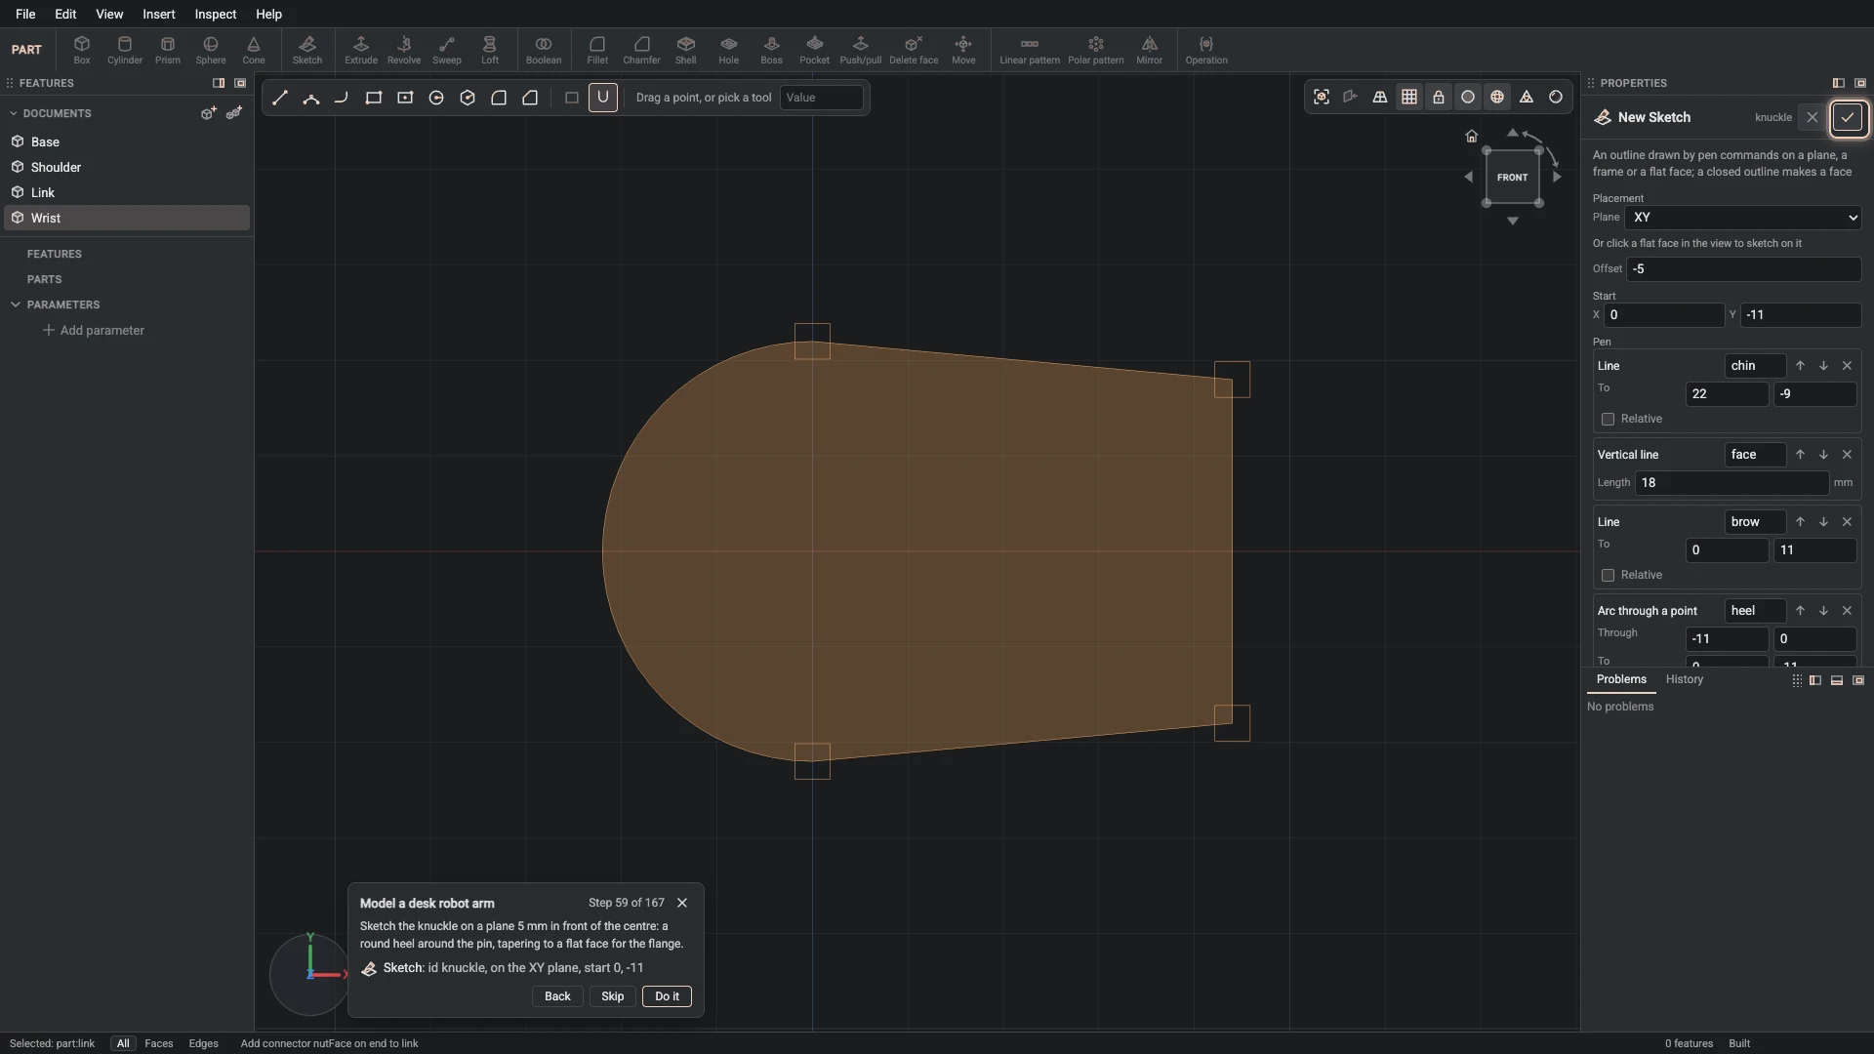The width and height of the screenshot is (1874, 1054).
Task: Switch to the History tab
Action: 1685,679
